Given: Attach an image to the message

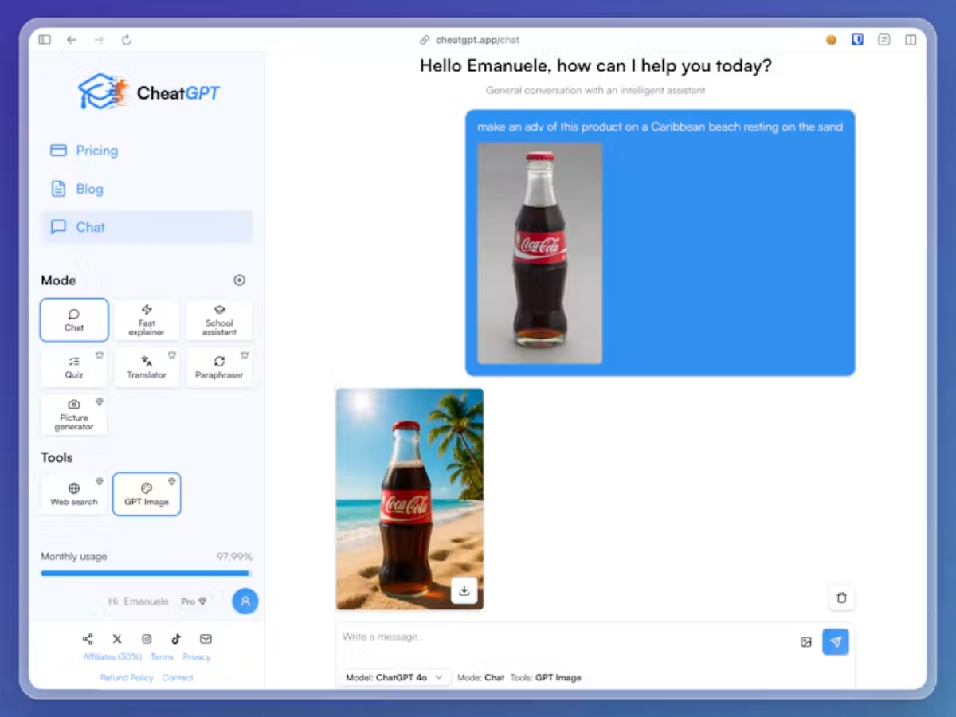Looking at the screenshot, I should 806,641.
